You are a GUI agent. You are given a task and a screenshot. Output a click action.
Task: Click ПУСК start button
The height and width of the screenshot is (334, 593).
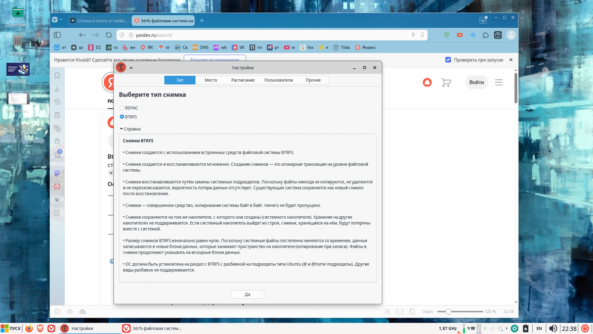pos(11,328)
